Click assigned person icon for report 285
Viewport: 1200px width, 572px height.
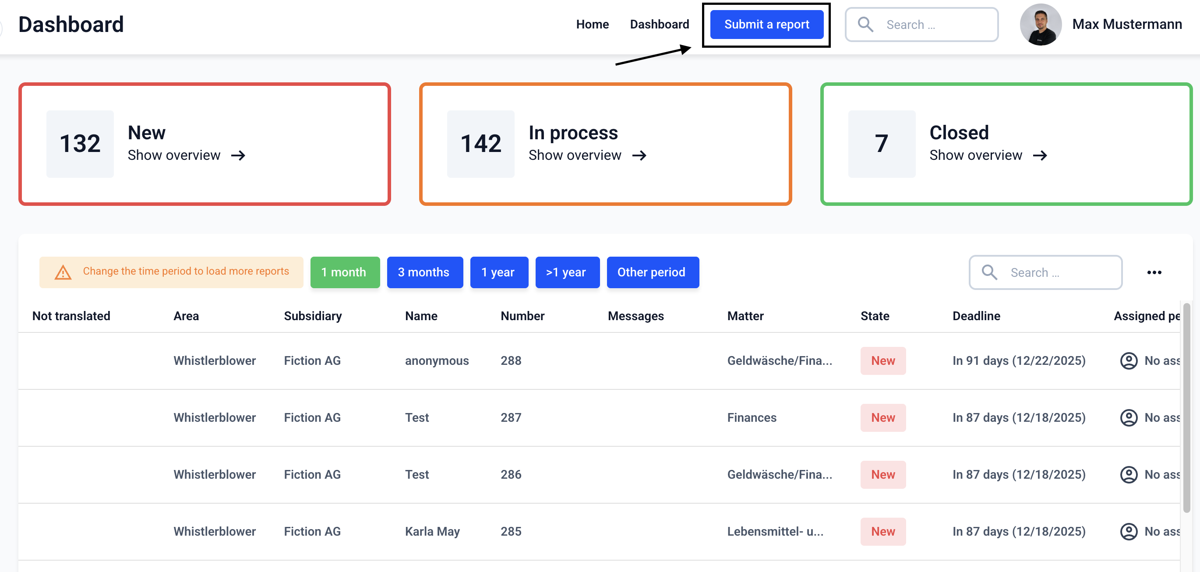[x=1128, y=531]
